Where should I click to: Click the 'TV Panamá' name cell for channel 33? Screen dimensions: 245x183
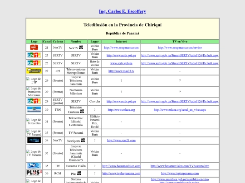pos(76,133)
